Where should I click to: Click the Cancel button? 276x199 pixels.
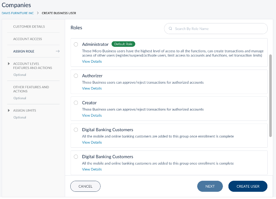click(x=85, y=186)
